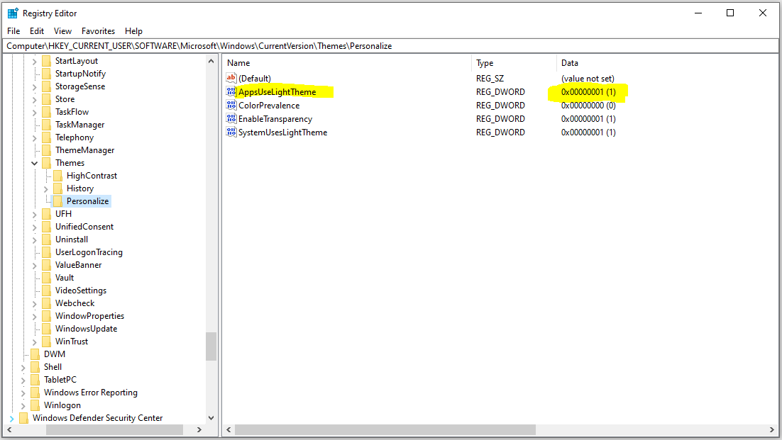782x440 pixels.
Task: Click the UFH folder icon
Action: (46, 214)
